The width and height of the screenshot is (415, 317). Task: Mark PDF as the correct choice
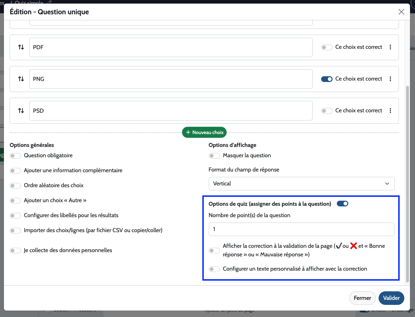coord(327,47)
